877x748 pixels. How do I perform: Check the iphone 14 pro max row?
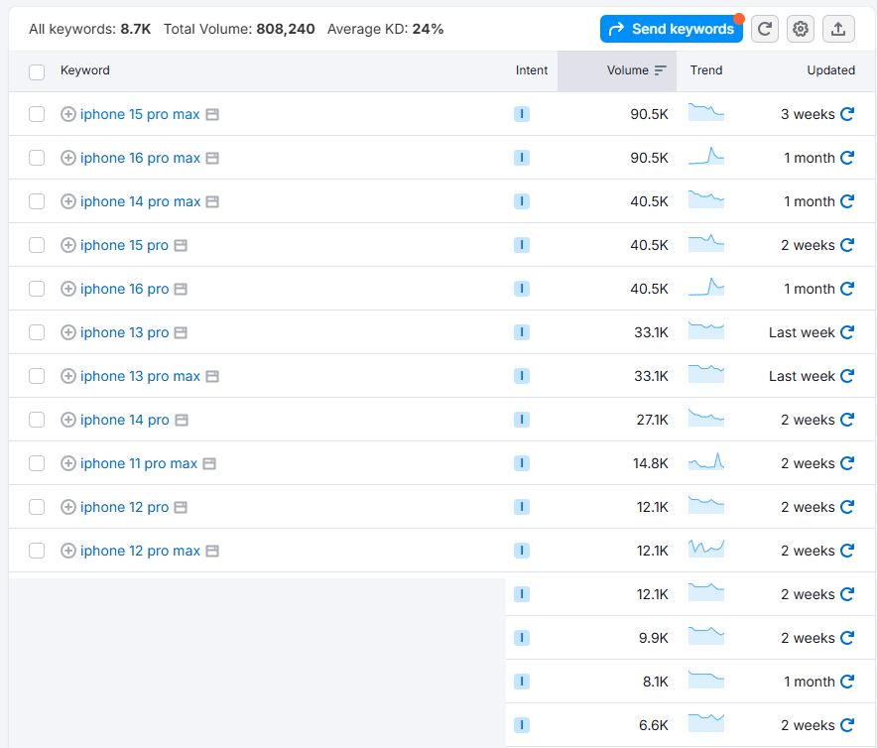click(37, 201)
